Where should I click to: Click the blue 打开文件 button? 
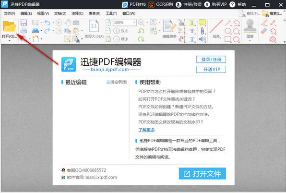coord(203,173)
